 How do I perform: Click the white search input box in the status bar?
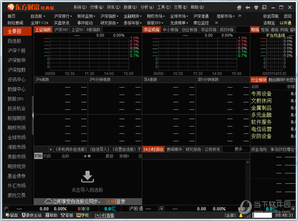pyautogui.click(x=262, y=215)
